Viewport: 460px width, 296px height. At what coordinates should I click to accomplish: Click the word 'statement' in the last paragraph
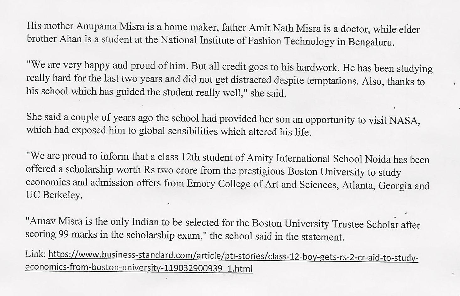tap(322, 237)
